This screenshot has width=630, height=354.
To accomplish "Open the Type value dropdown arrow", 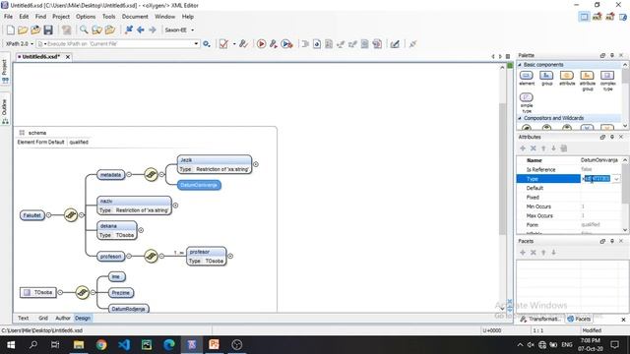I will (616, 179).
